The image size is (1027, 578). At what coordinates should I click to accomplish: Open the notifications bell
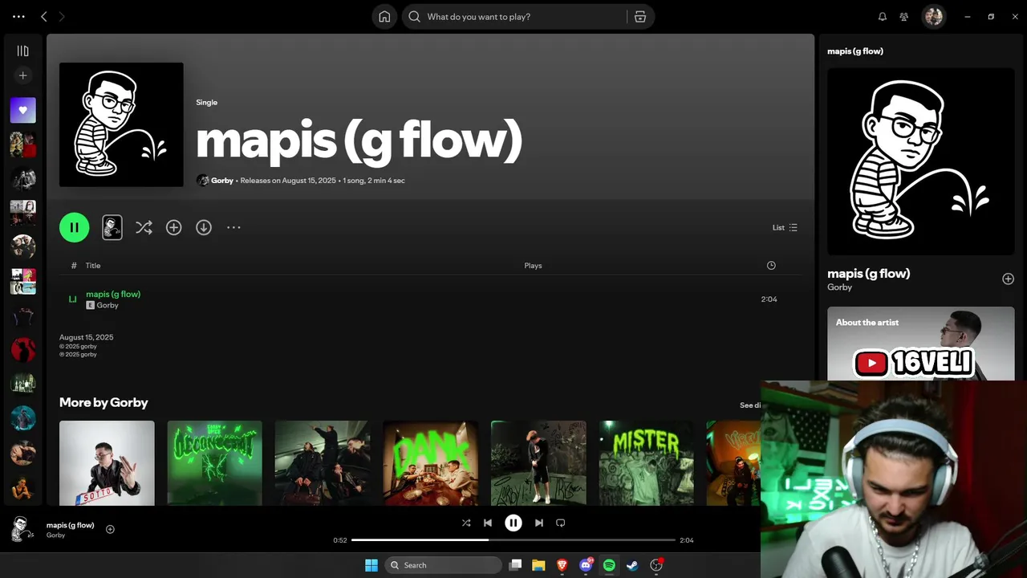(x=883, y=17)
